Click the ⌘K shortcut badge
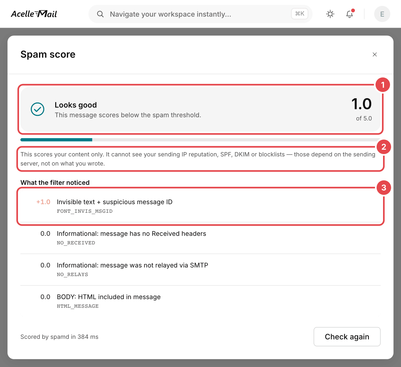 pyautogui.click(x=300, y=14)
